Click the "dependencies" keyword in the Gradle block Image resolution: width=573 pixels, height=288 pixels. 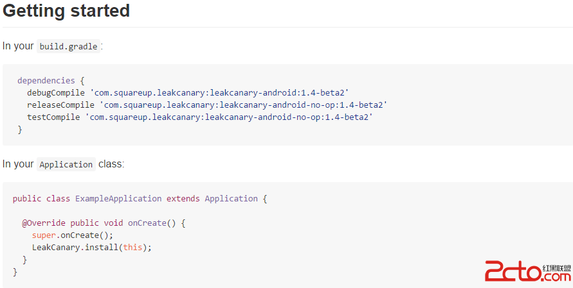click(46, 81)
